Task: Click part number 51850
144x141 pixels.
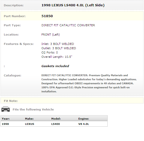Action: tap(47, 16)
